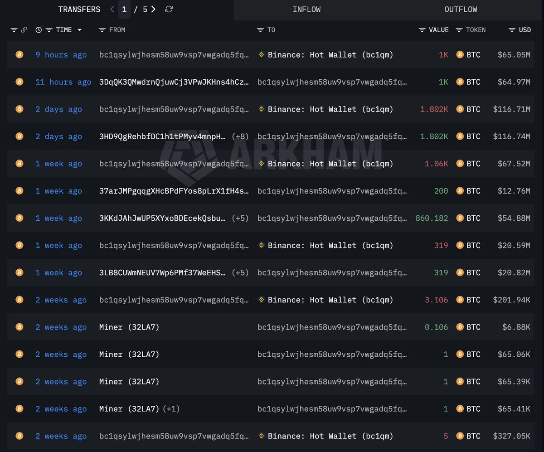
Task: Open the bc1qsylwjhesm58 recipient in the $64.97M row
Action: [332, 82]
